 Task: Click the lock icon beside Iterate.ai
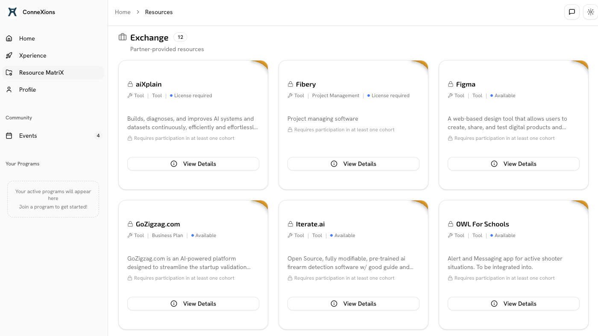tap(290, 224)
